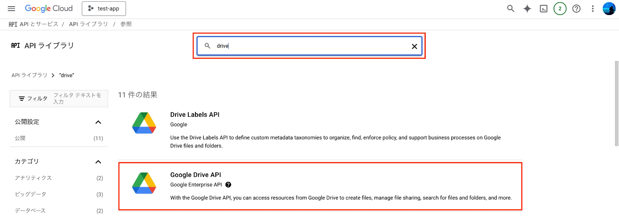Open the help question mark icon
The height and width of the screenshot is (219, 619).
pos(576,8)
